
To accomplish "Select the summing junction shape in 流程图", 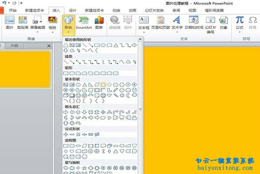I will [91, 151].
